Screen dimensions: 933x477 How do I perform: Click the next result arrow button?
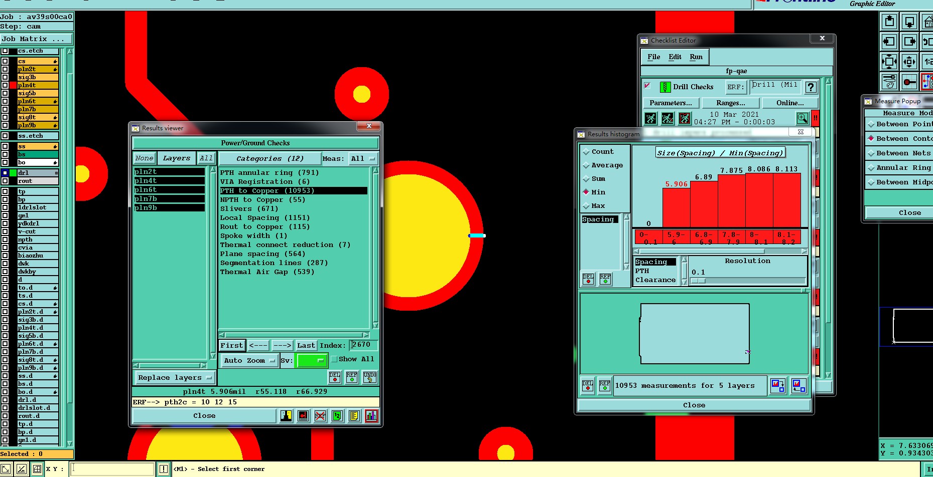282,346
